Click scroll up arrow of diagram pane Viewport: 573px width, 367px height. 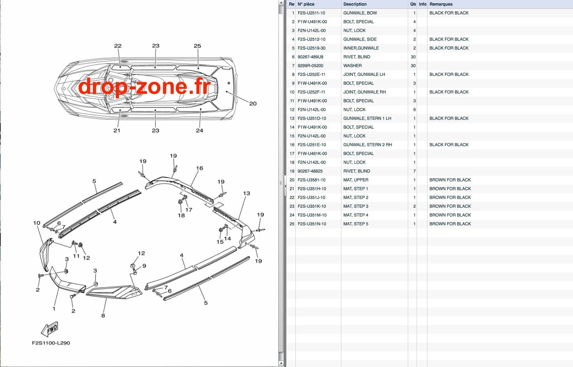coord(281,2)
